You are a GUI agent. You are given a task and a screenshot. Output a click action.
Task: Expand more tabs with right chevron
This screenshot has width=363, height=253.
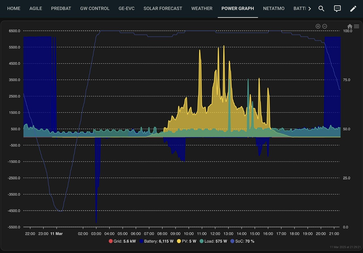(x=309, y=9)
